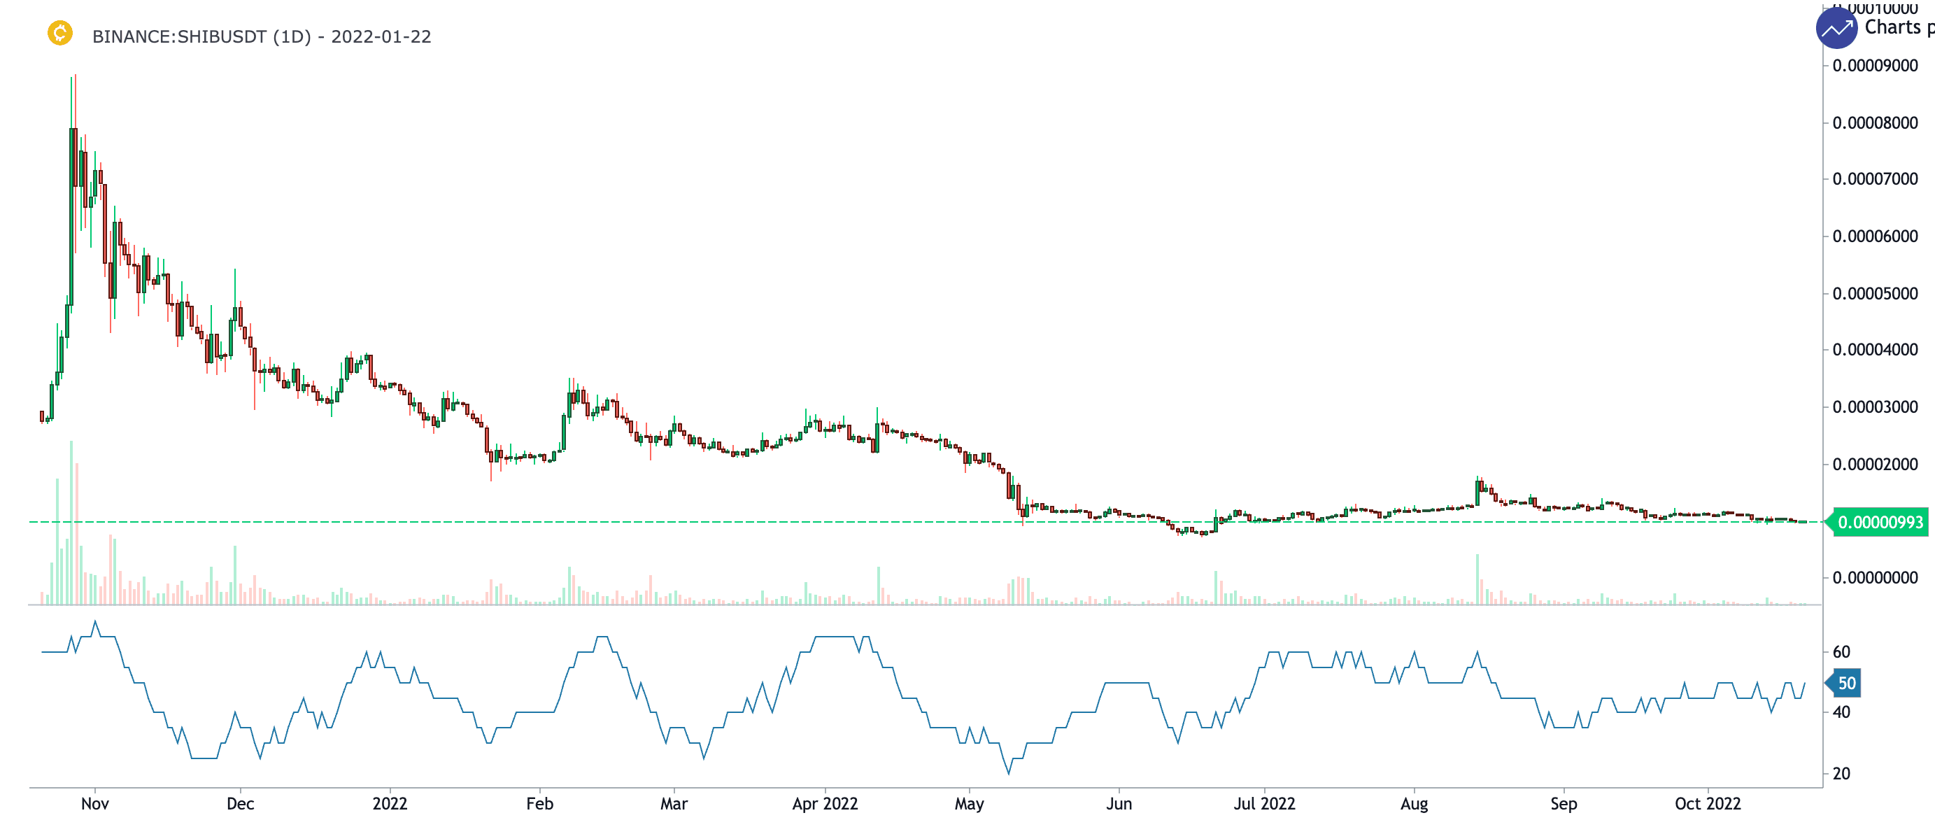Select the Jul 2022 time axis label
1935x834 pixels.
tap(1264, 804)
